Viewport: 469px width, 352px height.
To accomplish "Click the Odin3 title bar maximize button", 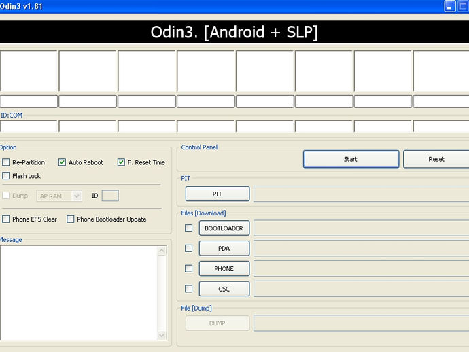I will pos(463,6).
